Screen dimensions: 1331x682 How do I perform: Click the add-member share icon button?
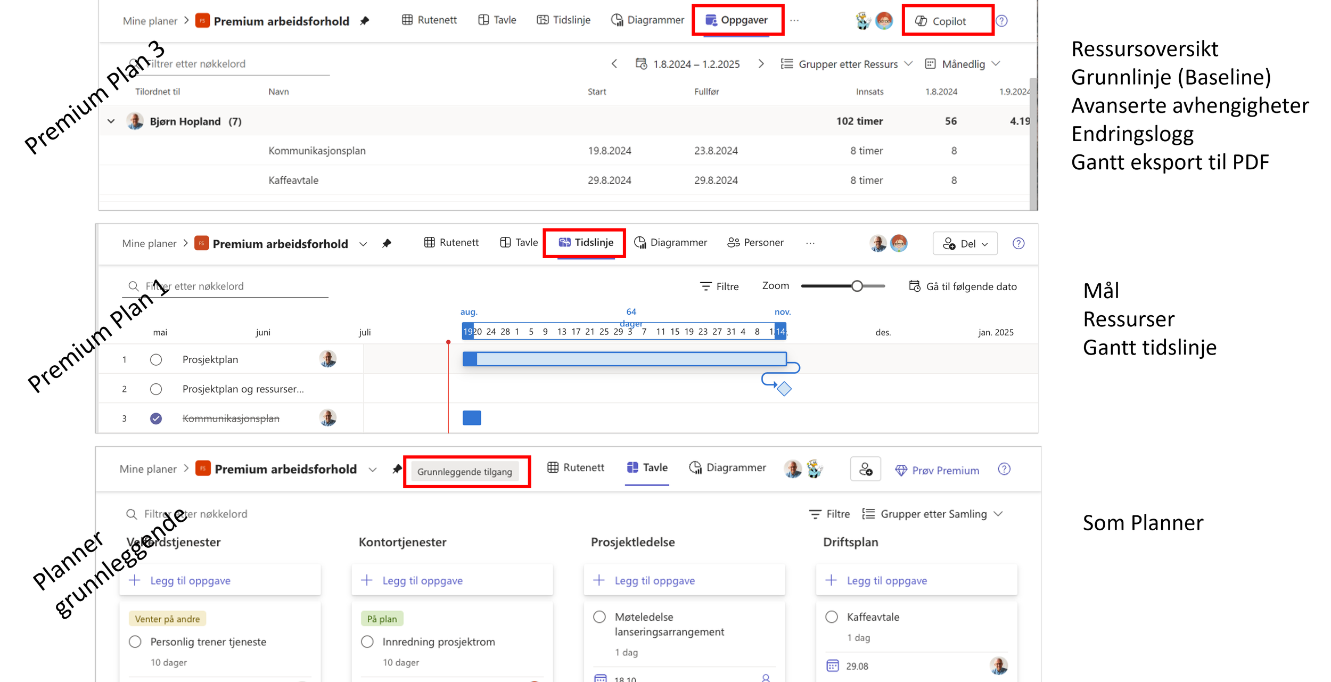tap(865, 469)
